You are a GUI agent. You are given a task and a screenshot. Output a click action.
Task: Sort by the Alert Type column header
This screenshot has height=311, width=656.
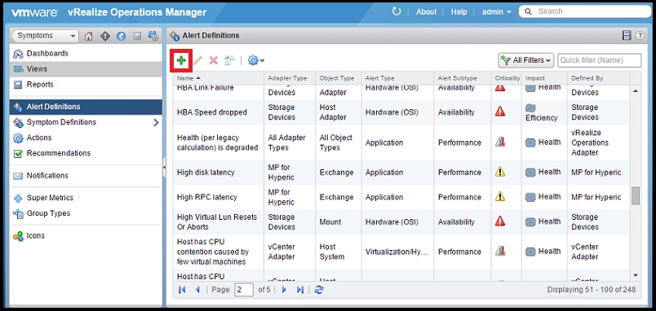click(x=398, y=78)
